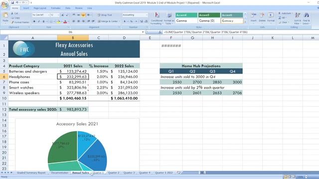319x179 pixels.
Task: Click the Paste clipboard icon
Action: (5, 15)
